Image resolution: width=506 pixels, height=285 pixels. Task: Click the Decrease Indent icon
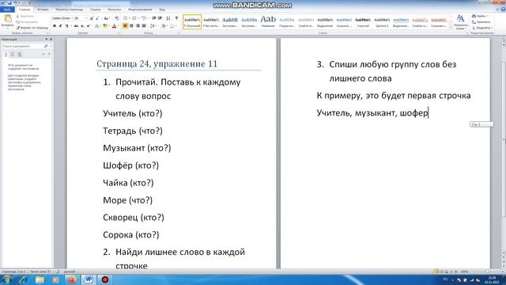click(x=154, y=18)
